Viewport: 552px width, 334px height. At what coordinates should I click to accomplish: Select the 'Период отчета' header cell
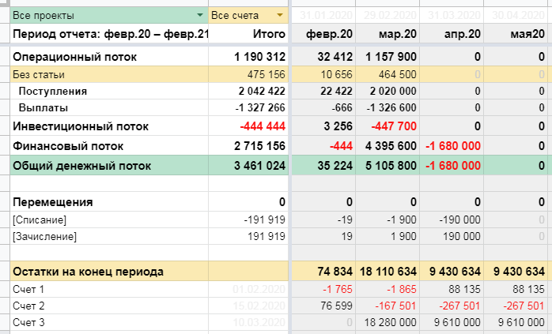click(x=111, y=35)
